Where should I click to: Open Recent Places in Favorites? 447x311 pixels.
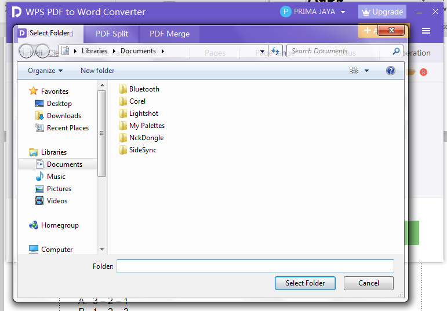[x=61, y=128]
